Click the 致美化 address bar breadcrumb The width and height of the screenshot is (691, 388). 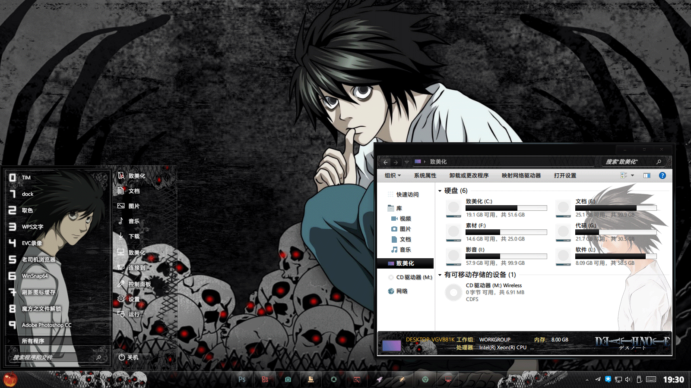tap(438, 162)
